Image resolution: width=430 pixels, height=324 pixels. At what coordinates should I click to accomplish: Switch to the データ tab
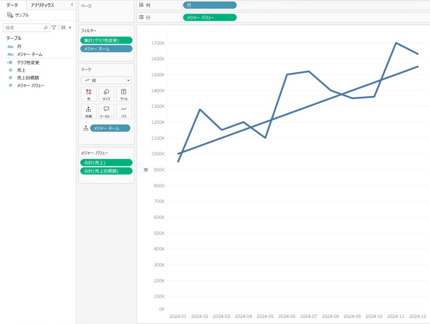pos(12,5)
